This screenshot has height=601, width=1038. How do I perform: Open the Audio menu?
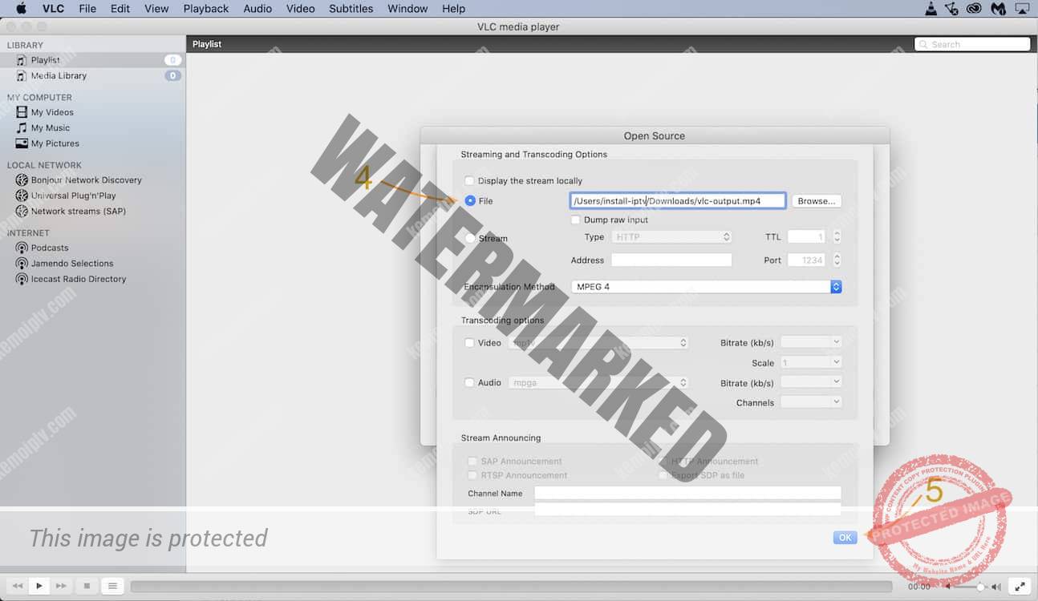[x=257, y=9]
